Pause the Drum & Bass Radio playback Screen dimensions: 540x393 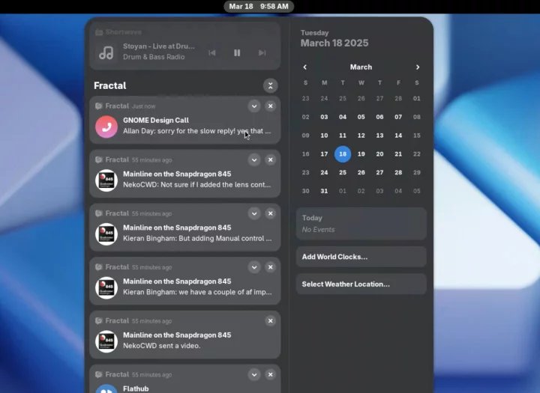tap(237, 52)
